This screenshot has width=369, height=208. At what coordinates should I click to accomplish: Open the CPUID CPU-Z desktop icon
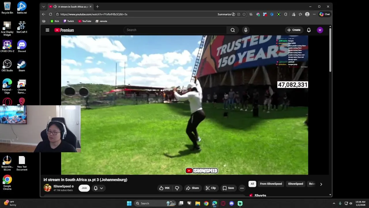tap(7, 46)
